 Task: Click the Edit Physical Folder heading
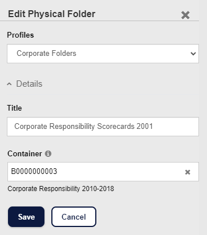point(52,14)
